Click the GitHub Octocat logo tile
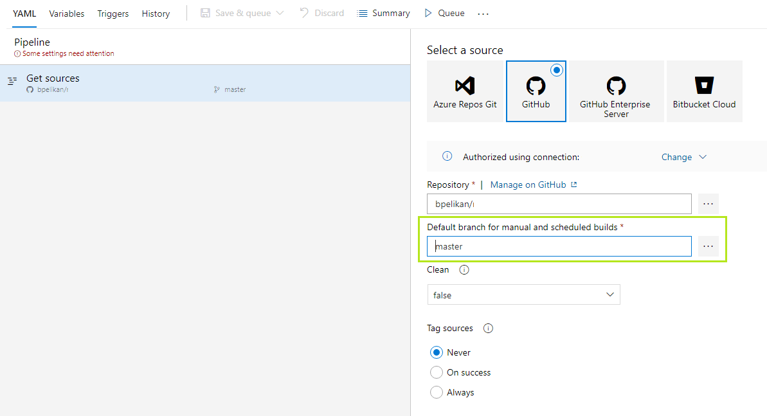 point(536,86)
